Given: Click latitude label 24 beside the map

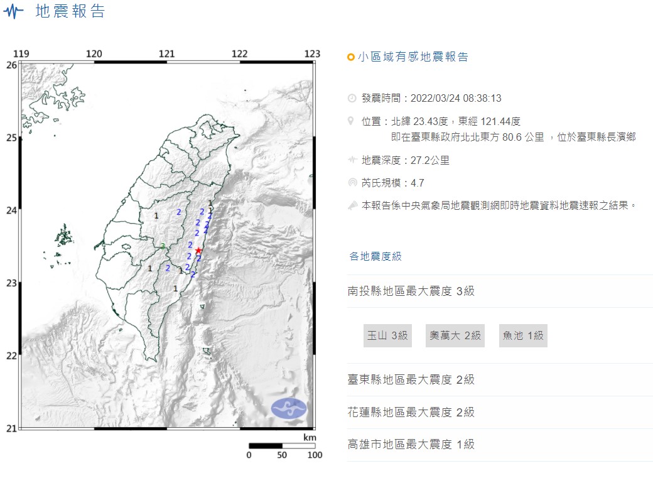Looking at the screenshot, I should [11, 210].
